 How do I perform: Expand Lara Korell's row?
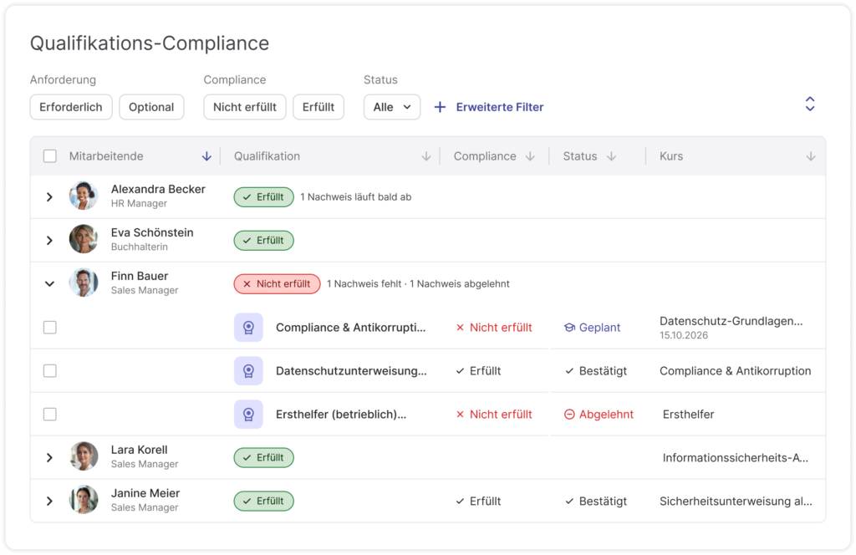(49, 458)
